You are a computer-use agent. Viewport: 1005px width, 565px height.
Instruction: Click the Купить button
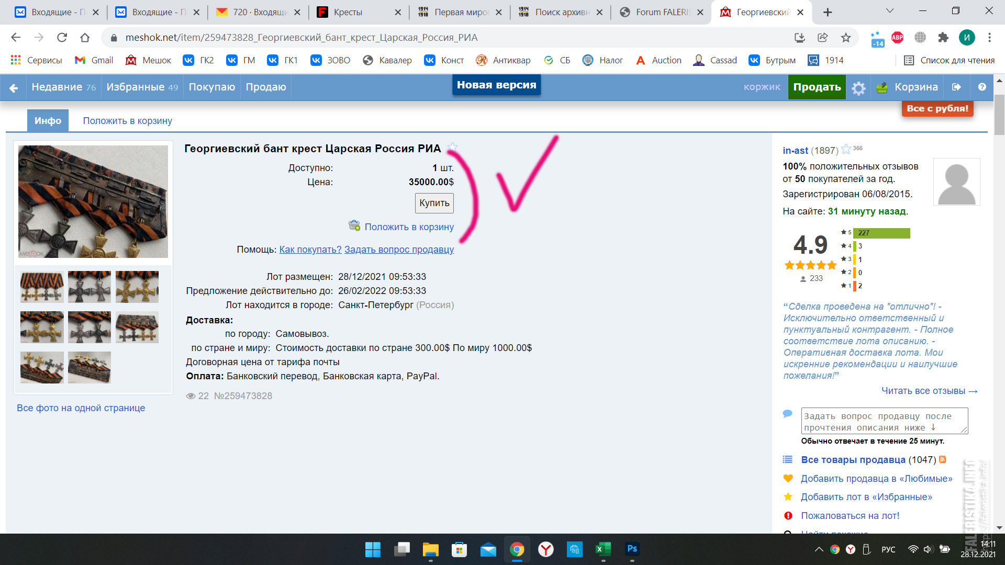(434, 203)
